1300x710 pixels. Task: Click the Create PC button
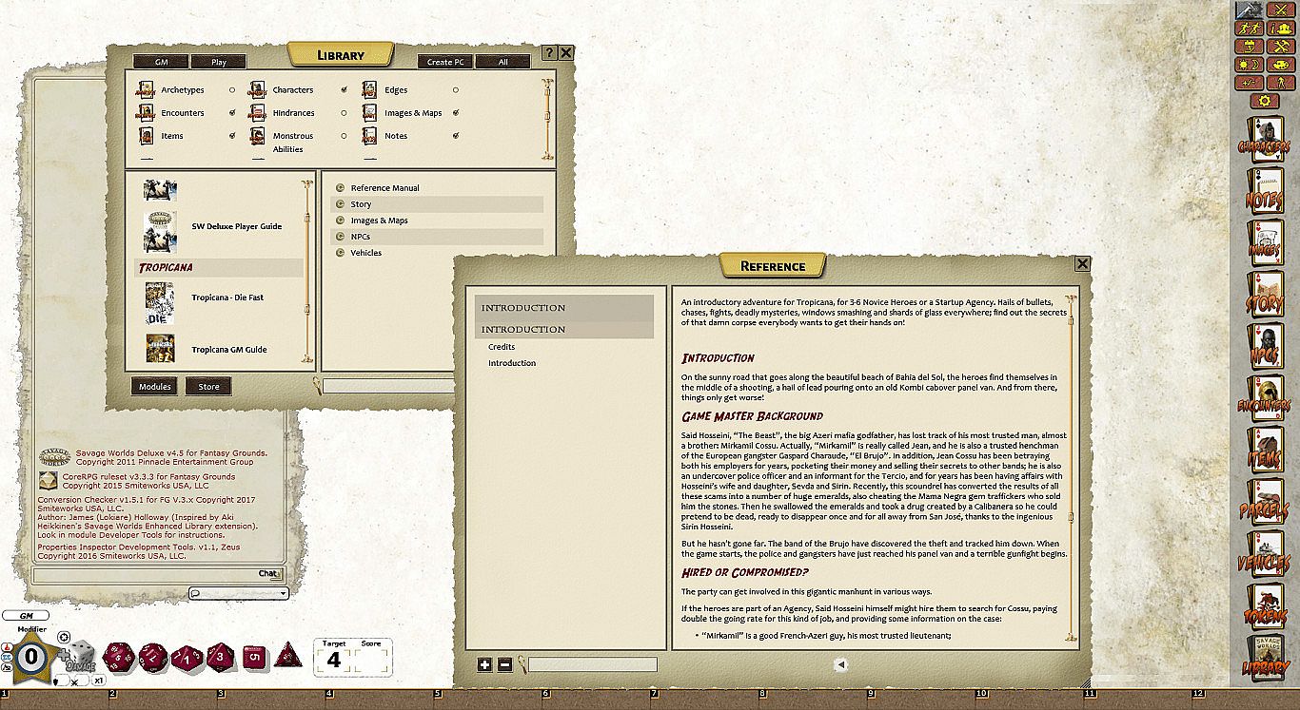pos(445,62)
